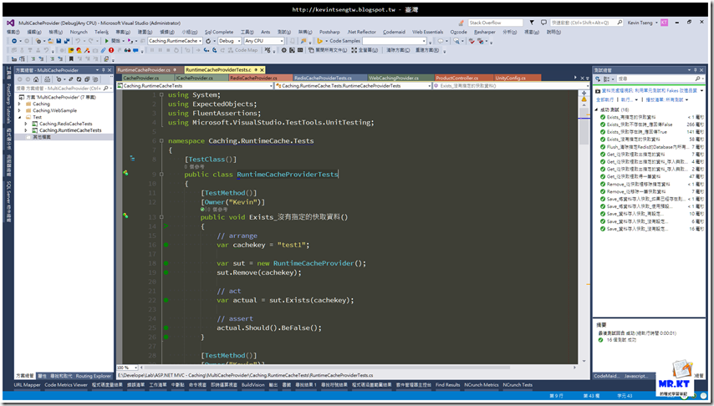Screen dimensions: 714x406
Task: Collapse the Test folder in Solution Explorer
Action: coord(19,118)
